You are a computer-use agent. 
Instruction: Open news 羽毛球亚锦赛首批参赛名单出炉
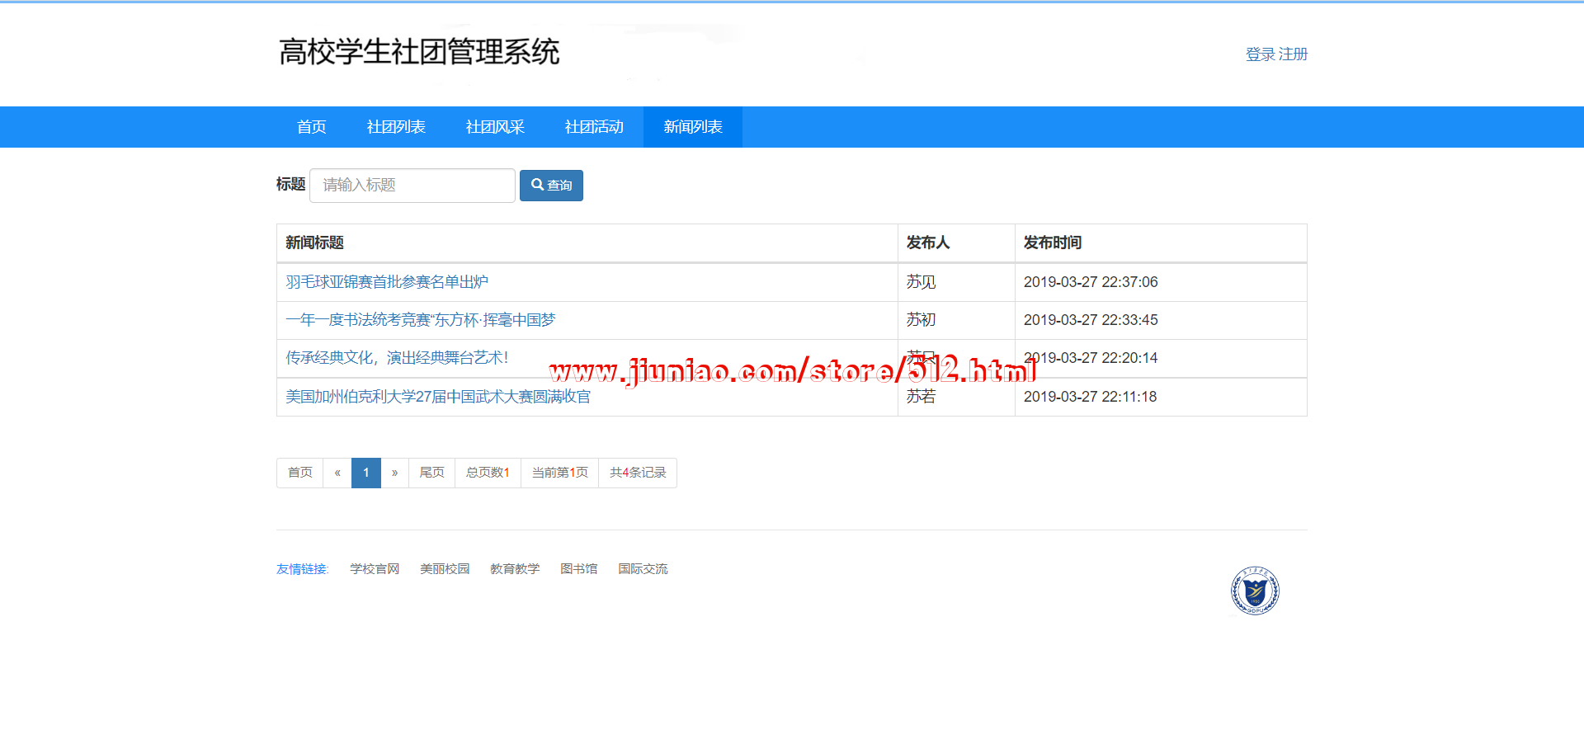coord(387,282)
